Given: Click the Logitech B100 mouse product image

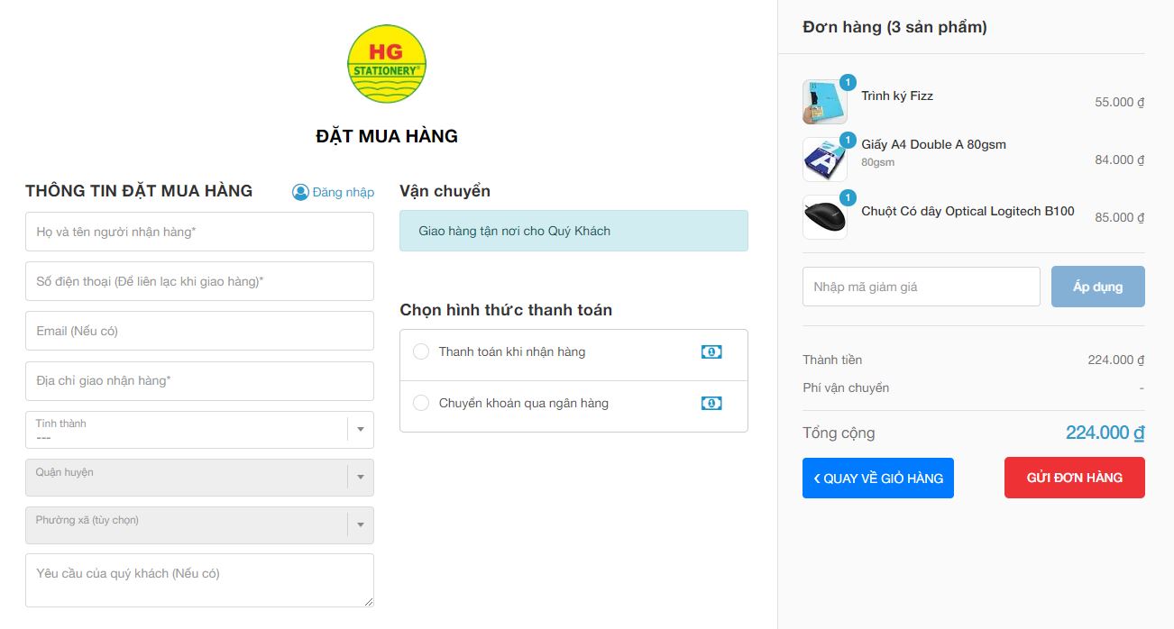Looking at the screenshot, I should tap(824, 217).
